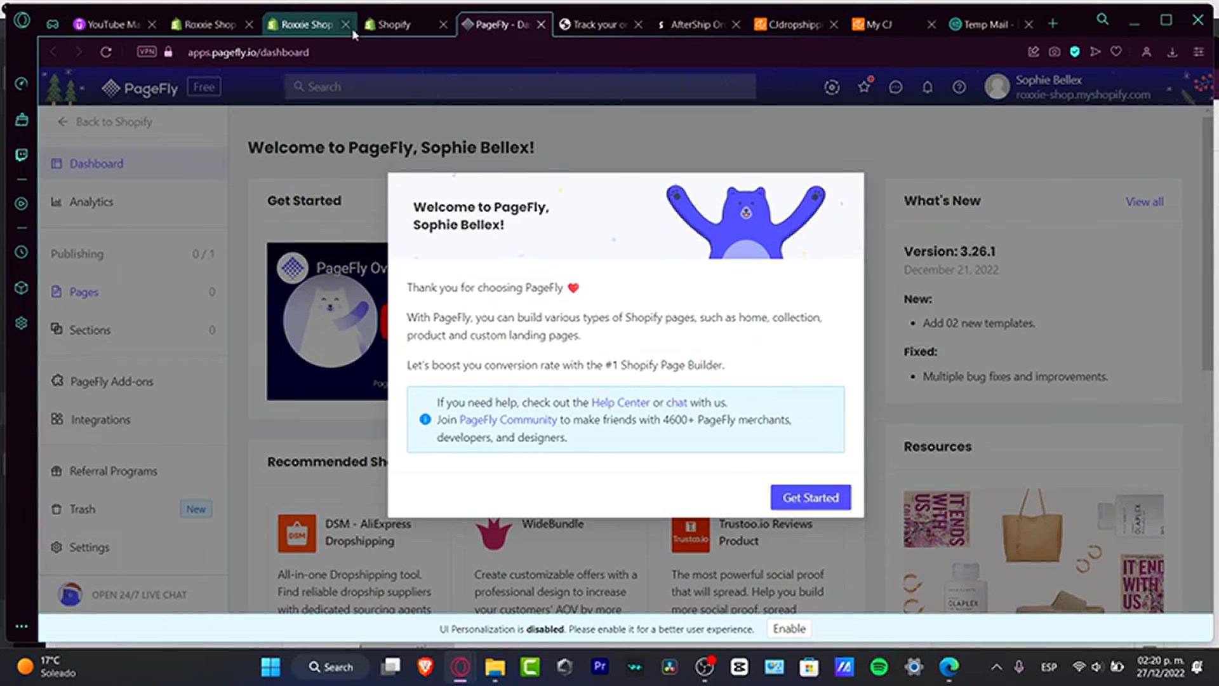Image resolution: width=1219 pixels, height=686 pixels.
Task: Click the Opera logo menu icon
Action: pos(22,20)
